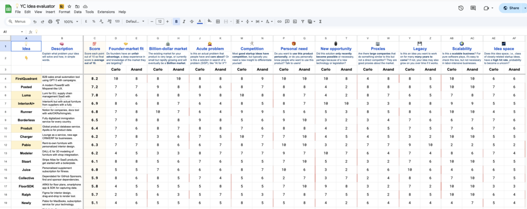Select column C header
527x209 pixels.
[95, 38]
